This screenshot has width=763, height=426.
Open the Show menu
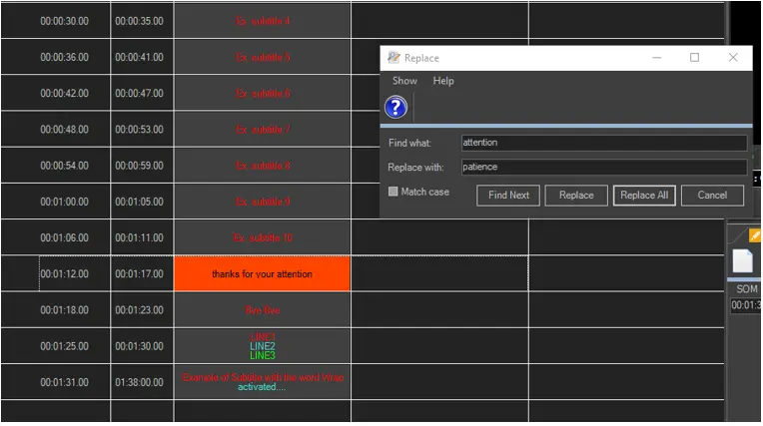pyautogui.click(x=404, y=81)
